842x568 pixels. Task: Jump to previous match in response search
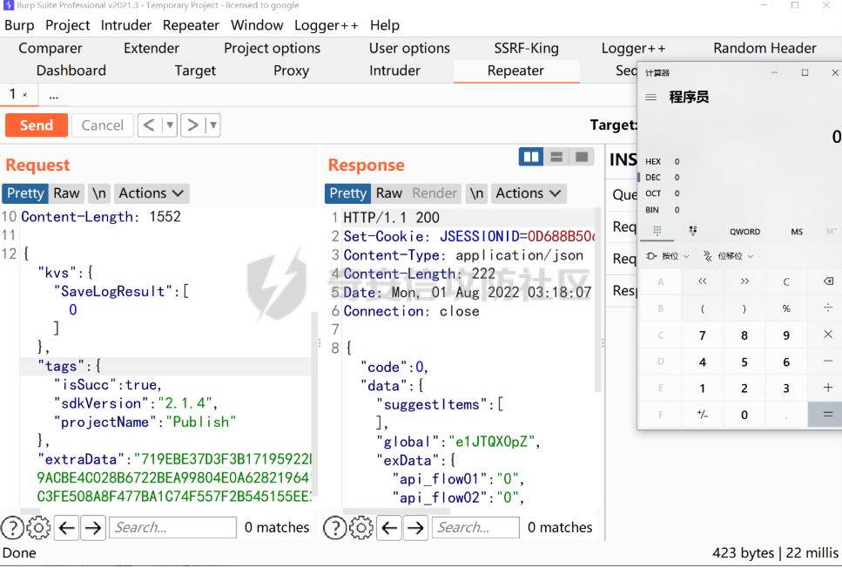(x=389, y=528)
